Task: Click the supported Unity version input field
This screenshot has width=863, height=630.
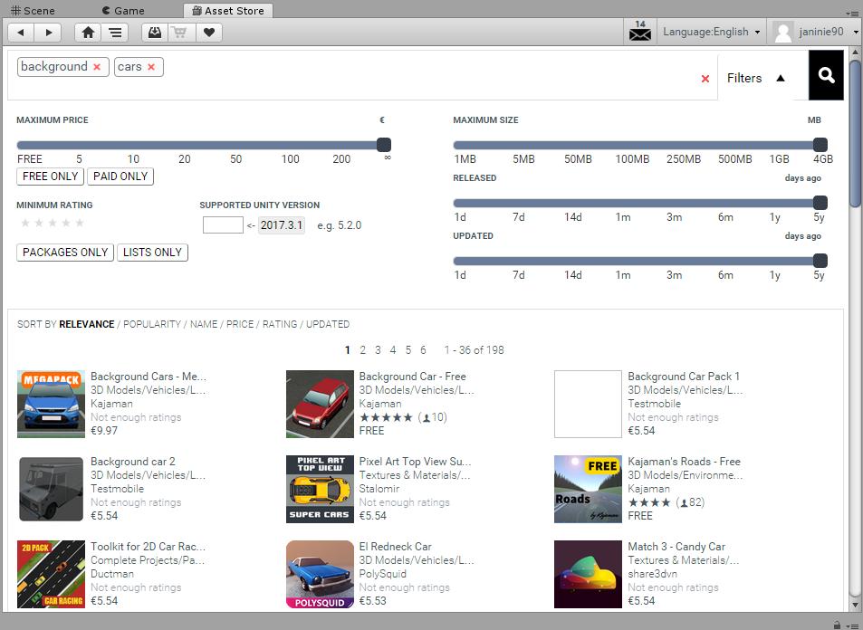Action: (223, 225)
